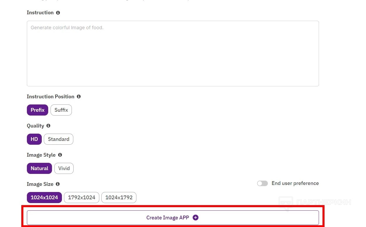Click the End user preference label

[295, 184]
